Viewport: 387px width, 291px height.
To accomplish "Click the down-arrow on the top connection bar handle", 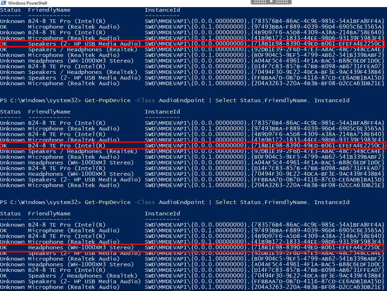I will pyautogui.click(x=271, y=1).
